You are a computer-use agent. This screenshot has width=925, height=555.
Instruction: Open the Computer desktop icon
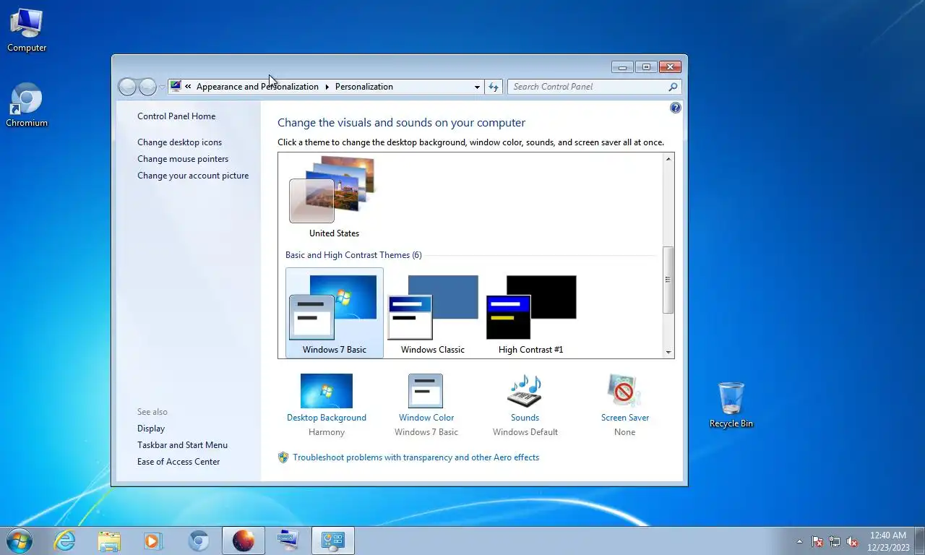(27, 30)
